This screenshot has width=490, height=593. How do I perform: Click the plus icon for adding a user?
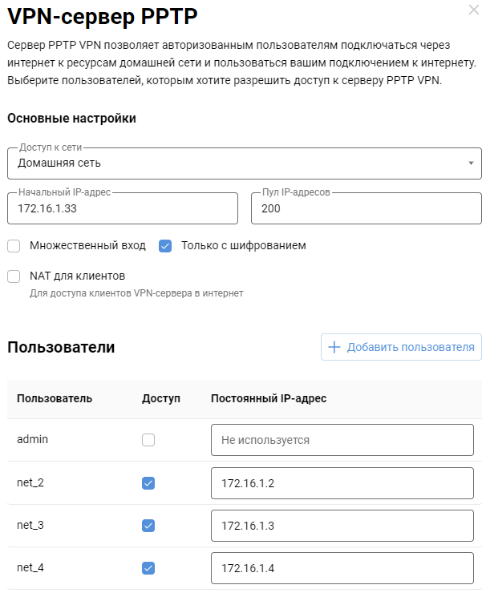334,347
